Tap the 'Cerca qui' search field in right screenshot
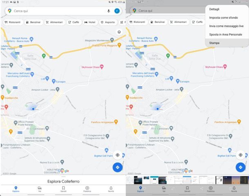The image size is (249, 196). (167, 11)
